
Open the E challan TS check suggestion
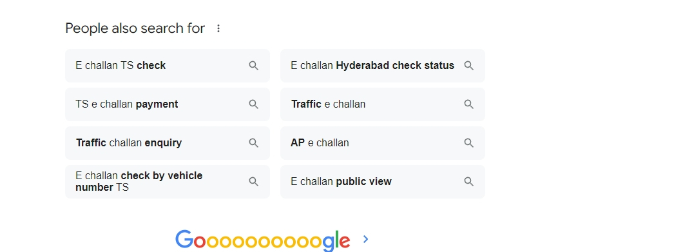pos(168,66)
